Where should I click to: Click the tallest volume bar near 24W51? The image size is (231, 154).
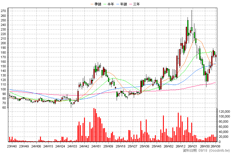[x=94, y=125]
